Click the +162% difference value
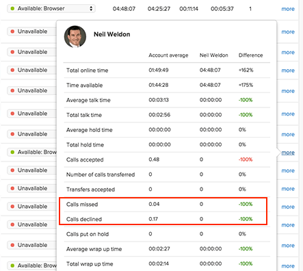Image resolution: width=303 pixels, height=271 pixels. pyautogui.click(x=246, y=70)
